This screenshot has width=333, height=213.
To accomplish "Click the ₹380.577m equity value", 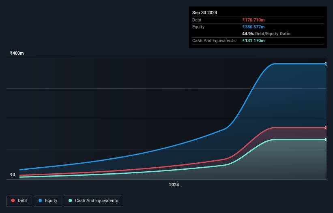I will pos(254,27).
